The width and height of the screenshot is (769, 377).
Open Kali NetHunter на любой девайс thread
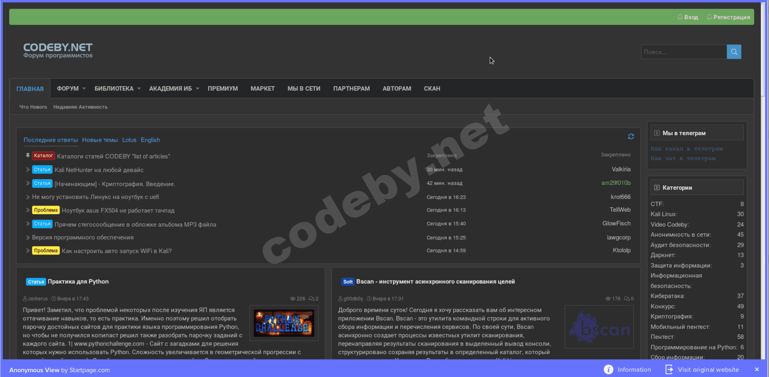pos(99,170)
